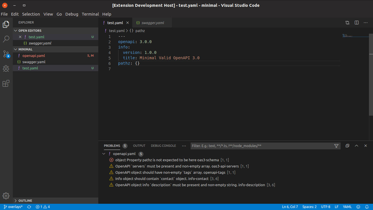Click the Ubuntu window close button

point(5,5)
